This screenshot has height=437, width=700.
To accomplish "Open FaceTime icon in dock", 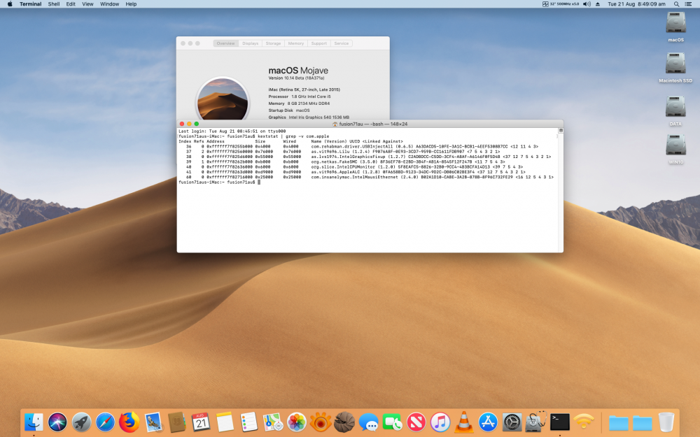I will [x=392, y=422].
